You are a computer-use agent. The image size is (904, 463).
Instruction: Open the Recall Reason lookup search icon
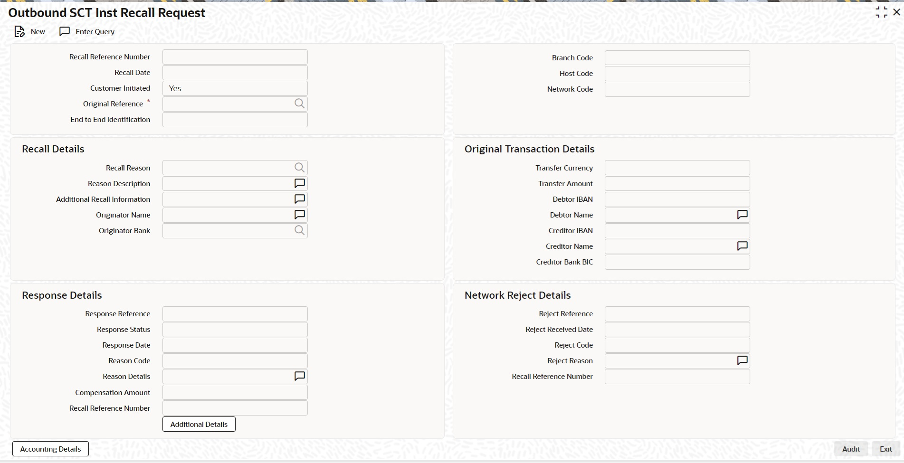(299, 168)
